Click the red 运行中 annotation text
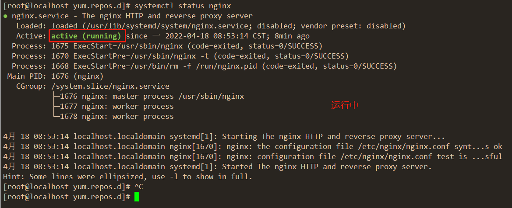Image resolution: width=512 pixels, height=208 pixels. point(345,105)
